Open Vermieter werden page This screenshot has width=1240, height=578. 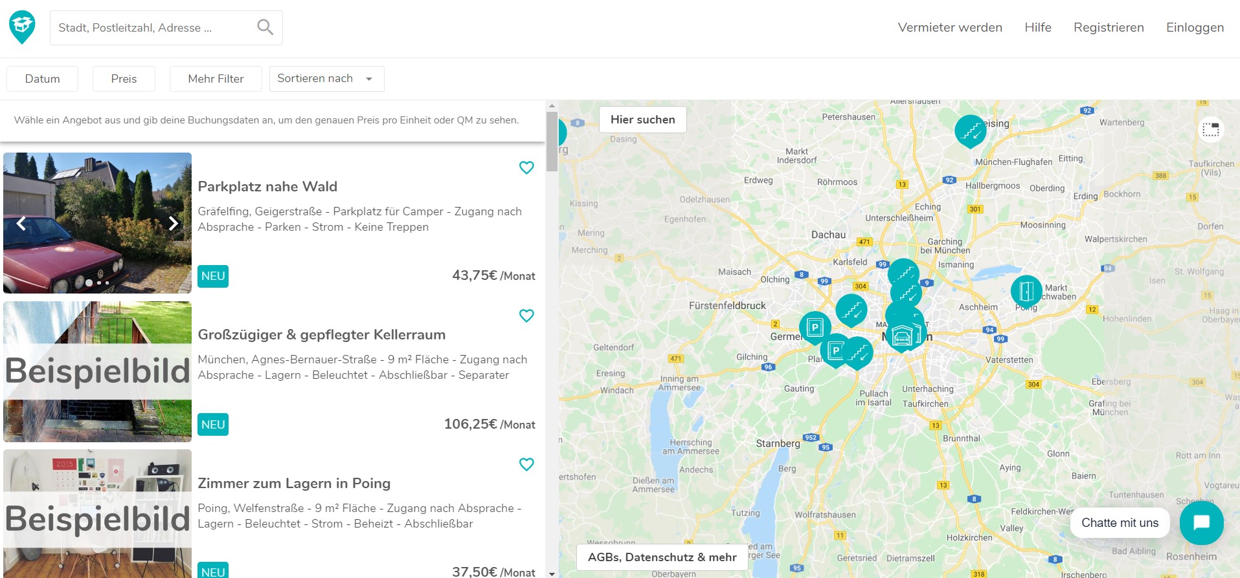pos(950,27)
